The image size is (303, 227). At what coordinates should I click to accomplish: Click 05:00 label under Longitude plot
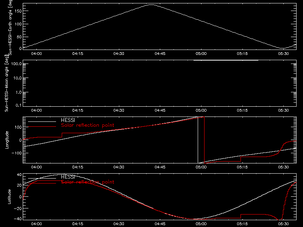pos(201,167)
